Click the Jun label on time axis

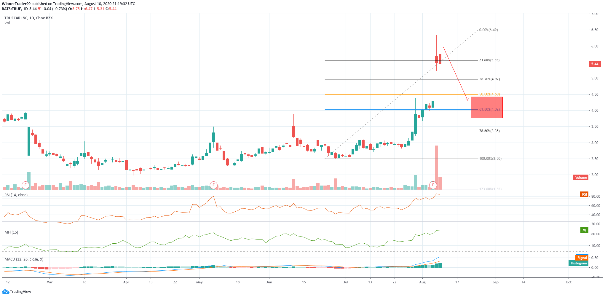tap(269, 282)
